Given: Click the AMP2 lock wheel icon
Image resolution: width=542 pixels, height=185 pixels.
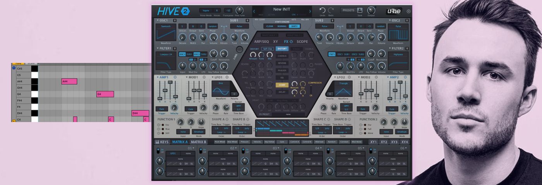Looking at the screenshot, I should pyautogui.click(x=405, y=77).
